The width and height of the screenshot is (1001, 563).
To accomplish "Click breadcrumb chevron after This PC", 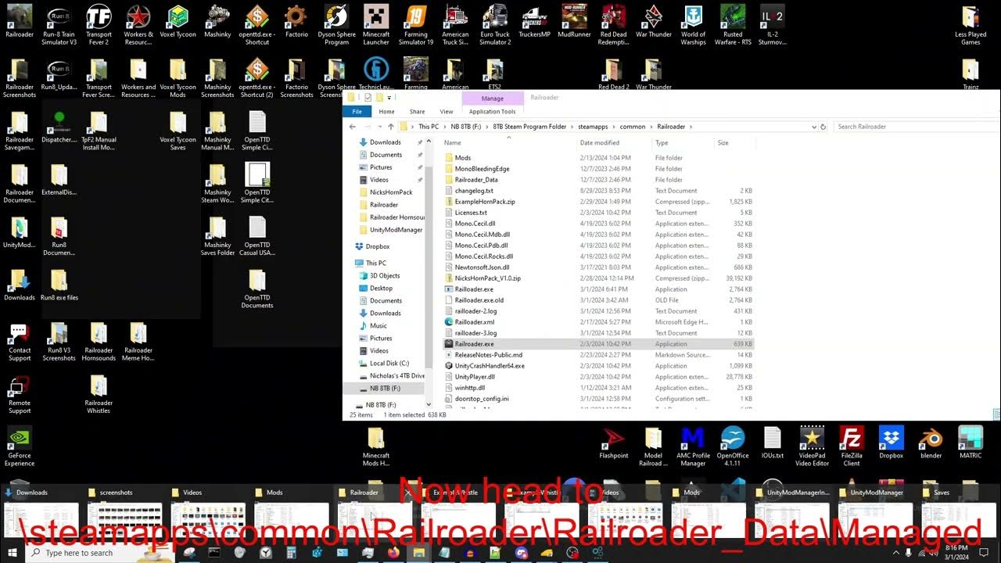I will 445,127.
